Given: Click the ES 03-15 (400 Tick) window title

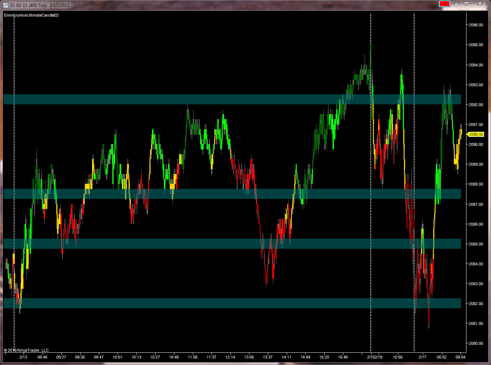Looking at the screenshot, I should point(40,5).
